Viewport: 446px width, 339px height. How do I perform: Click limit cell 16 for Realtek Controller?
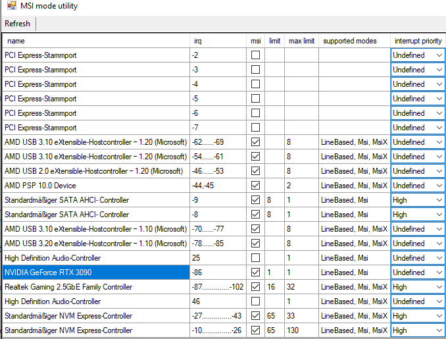click(x=274, y=286)
